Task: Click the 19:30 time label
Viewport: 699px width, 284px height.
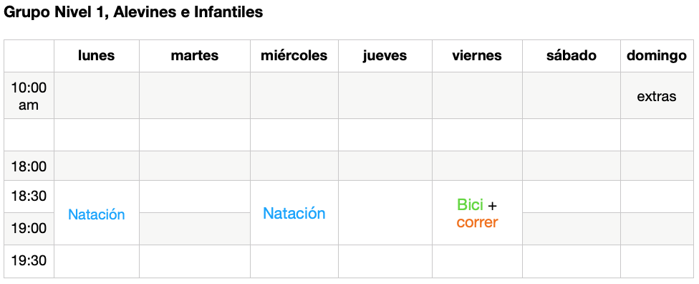Action: [x=29, y=260]
